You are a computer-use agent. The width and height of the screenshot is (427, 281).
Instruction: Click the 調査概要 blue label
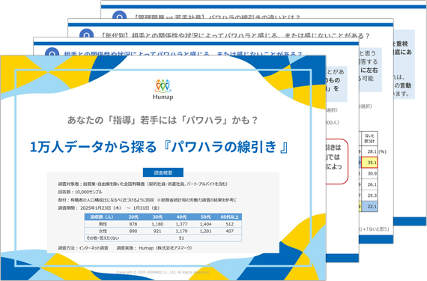163,172
